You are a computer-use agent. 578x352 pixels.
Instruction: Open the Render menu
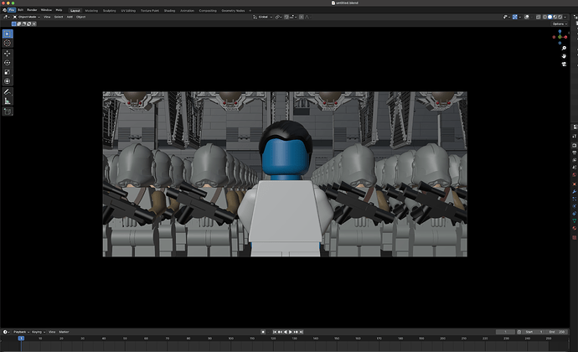pos(32,10)
